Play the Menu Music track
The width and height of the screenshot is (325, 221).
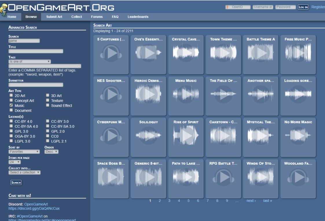186,95
